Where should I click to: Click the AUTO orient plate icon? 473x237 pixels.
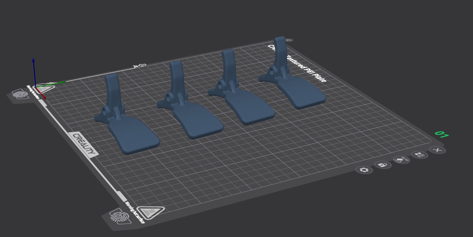pos(401,160)
